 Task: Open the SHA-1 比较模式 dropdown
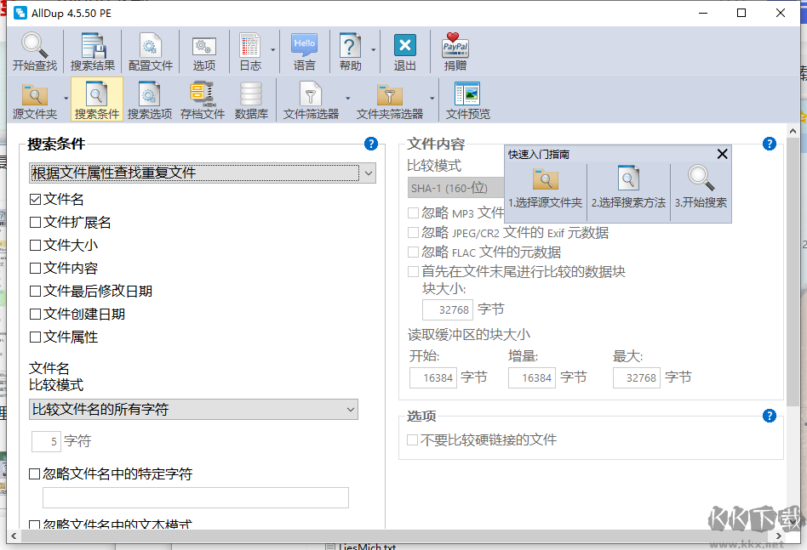pos(456,188)
